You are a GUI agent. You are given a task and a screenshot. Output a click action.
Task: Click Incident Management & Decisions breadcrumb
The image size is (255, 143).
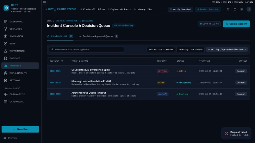[x=74, y=21]
